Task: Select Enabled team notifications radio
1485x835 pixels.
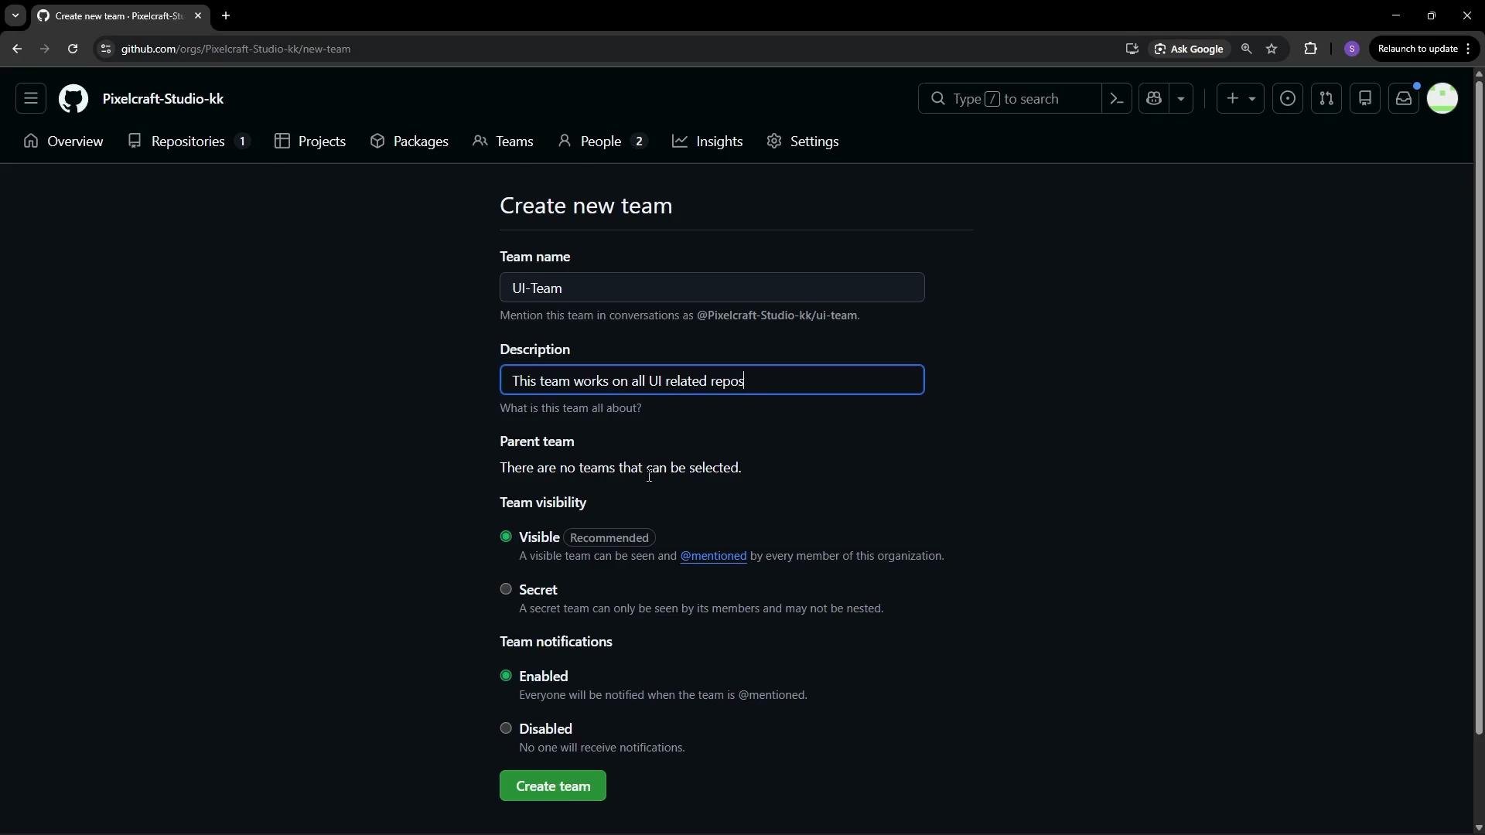Action: pyautogui.click(x=506, y=676)
